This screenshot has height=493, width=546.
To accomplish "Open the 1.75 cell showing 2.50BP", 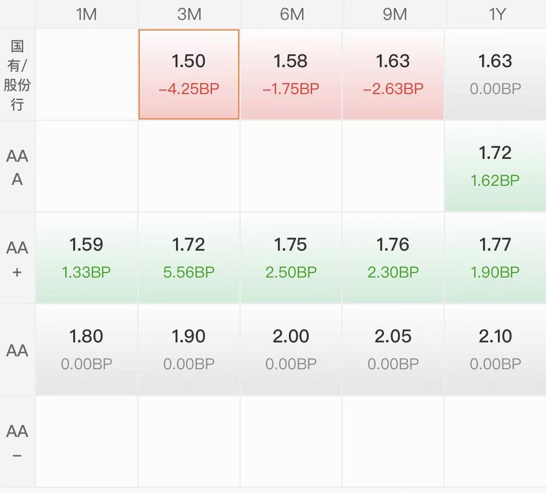I will pyautogui.click(x=291, y=258).
